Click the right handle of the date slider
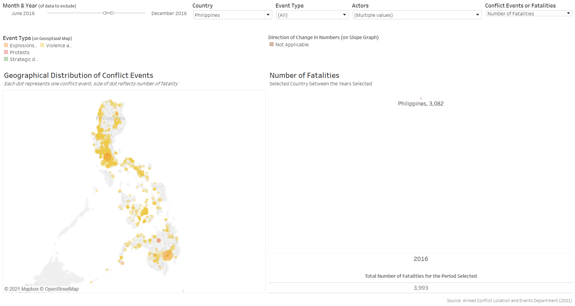Viewport: 575px width, 306px height. coord(112,13)
